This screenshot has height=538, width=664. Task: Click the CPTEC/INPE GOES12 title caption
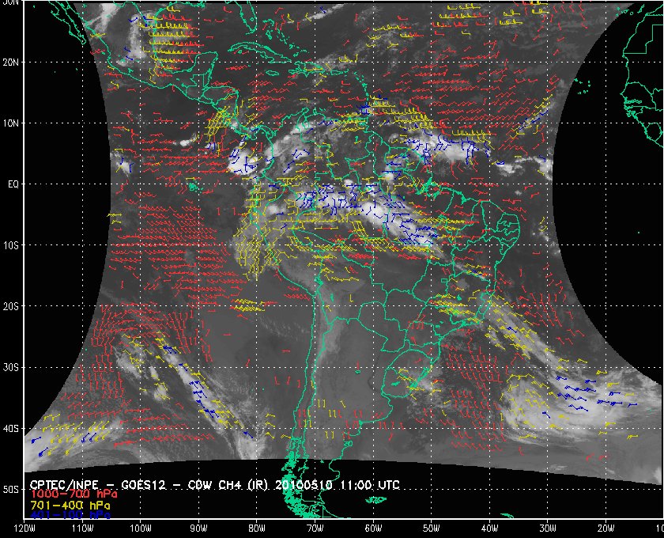(215, 485)
